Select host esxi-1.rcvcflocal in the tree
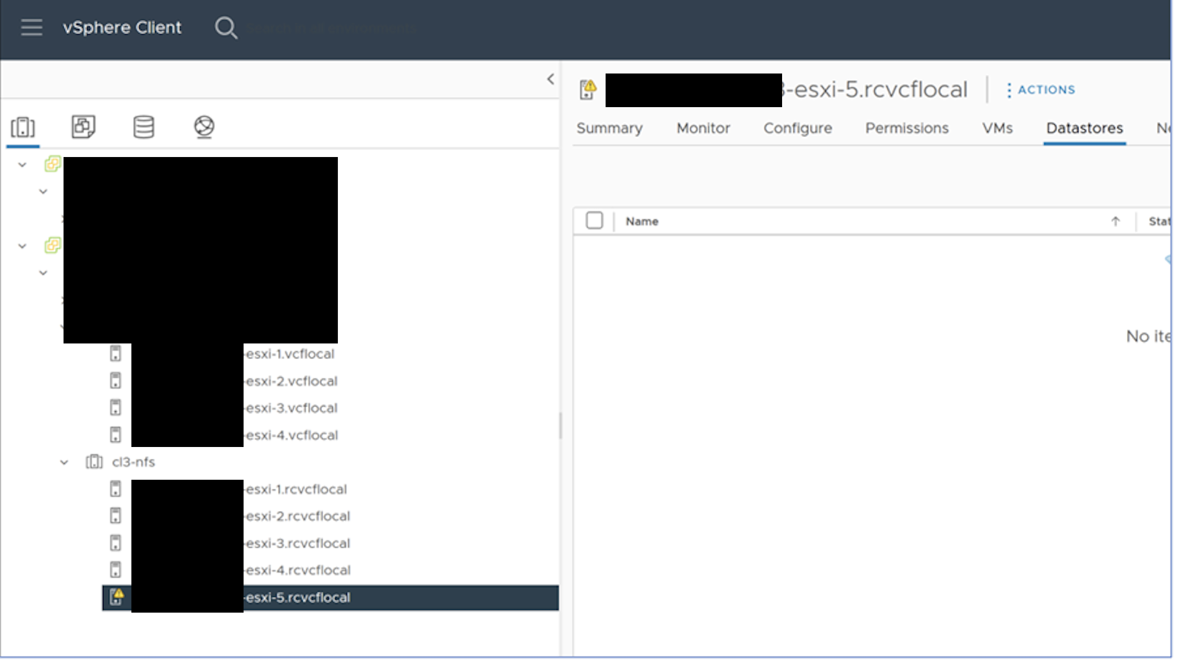 pos(296,490)
